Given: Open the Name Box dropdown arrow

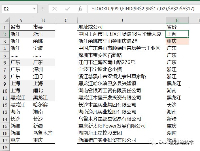Looking at the screenshot, I should coord(34,9).
